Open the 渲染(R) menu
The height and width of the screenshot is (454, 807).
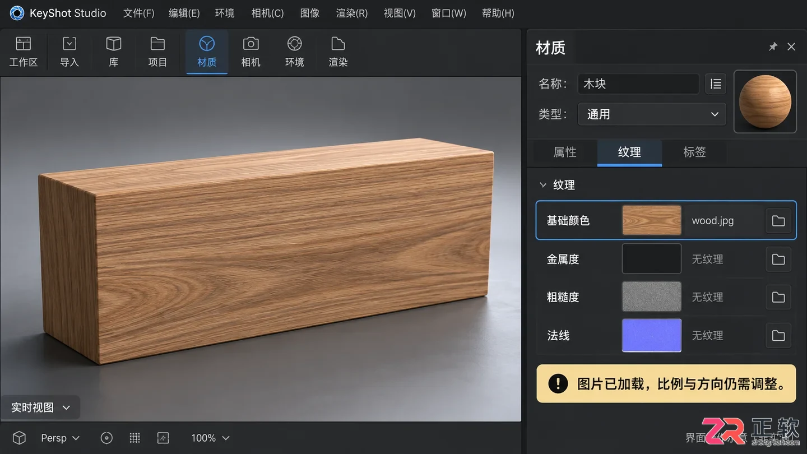[352, 13]
